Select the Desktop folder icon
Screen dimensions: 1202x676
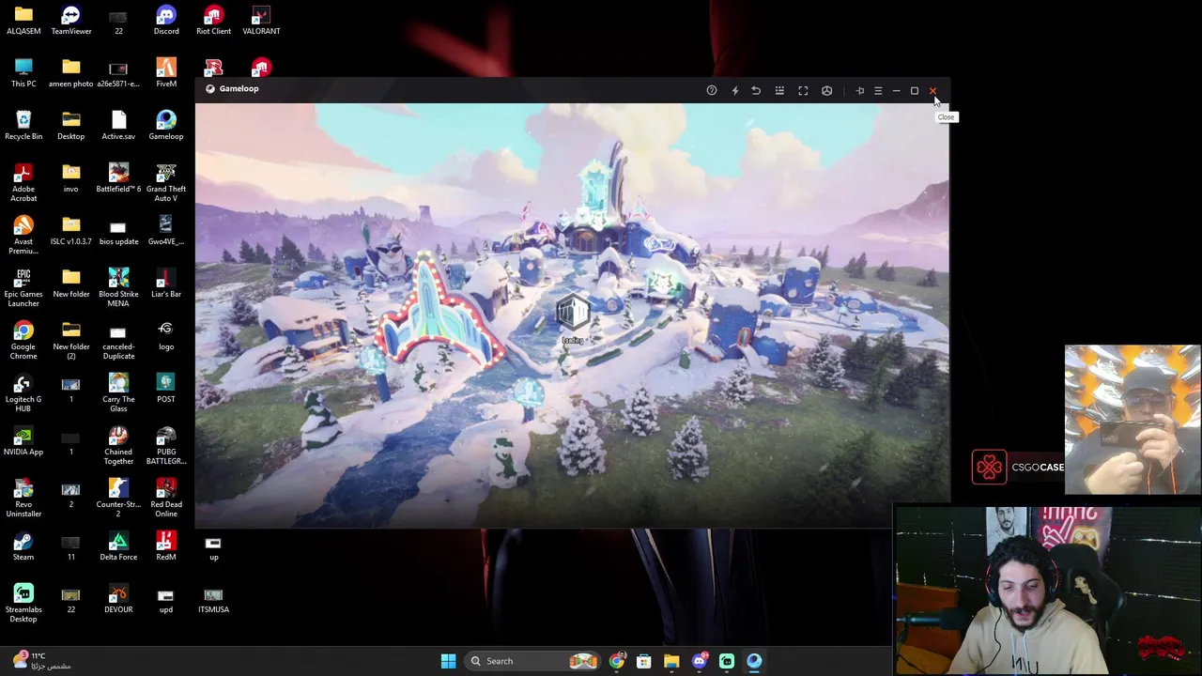click(x=70, y=126)
